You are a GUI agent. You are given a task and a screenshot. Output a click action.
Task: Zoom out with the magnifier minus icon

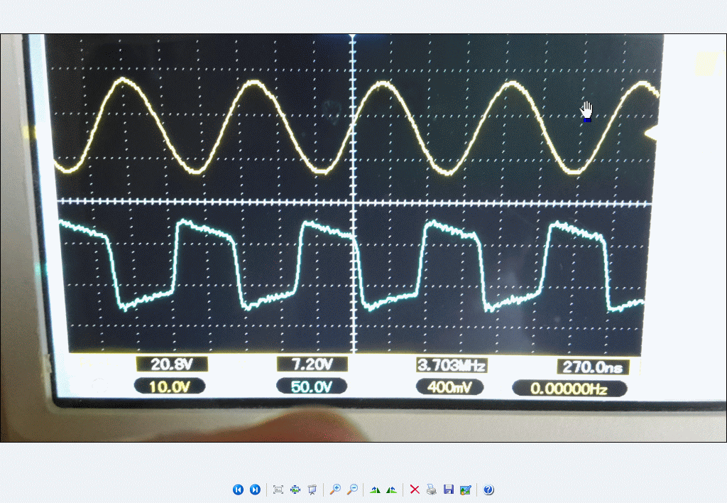352,490
